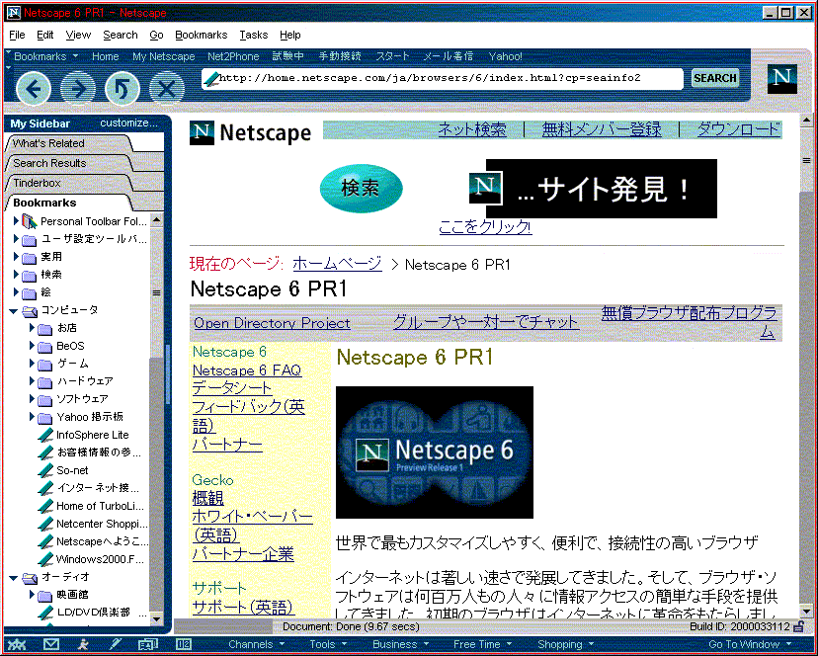The image size is (818, 656).
Task: Click the SEARCH button next to the URL bar
Action: [715, 78]
